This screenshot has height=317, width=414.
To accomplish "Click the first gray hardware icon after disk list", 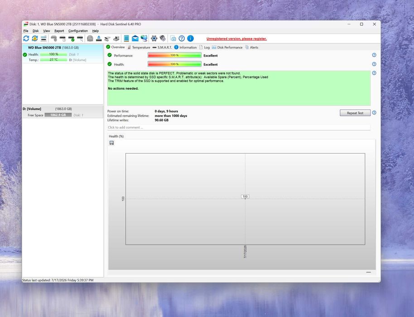I will pyautogui.click(x=54, y=38).
